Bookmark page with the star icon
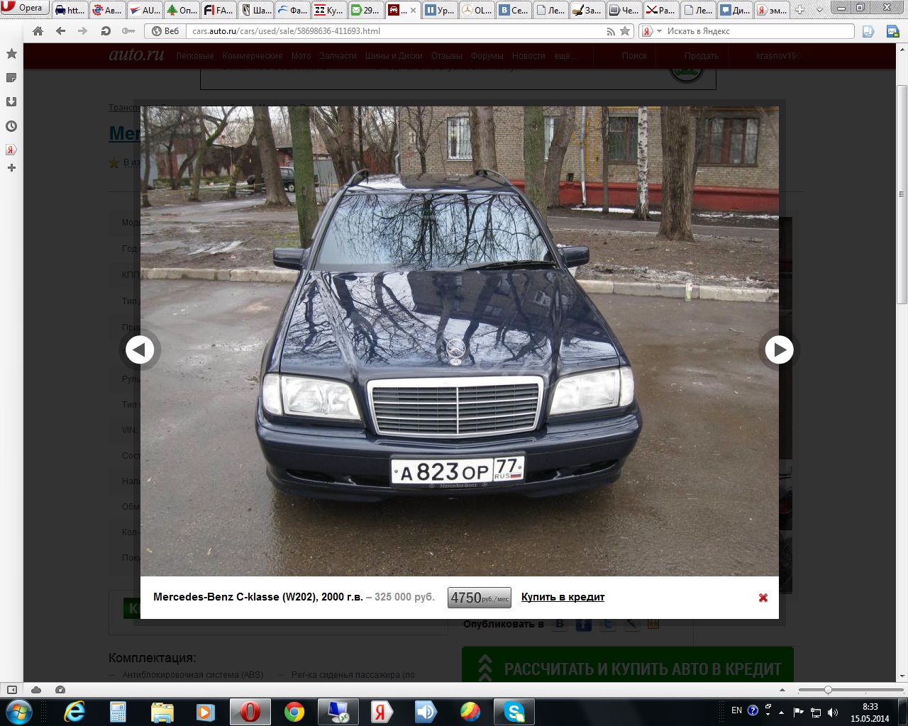Screen dimensions: 908x726 tap(625, 31)
